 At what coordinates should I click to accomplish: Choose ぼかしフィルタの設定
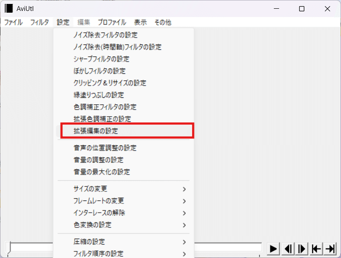pos(123,71)
